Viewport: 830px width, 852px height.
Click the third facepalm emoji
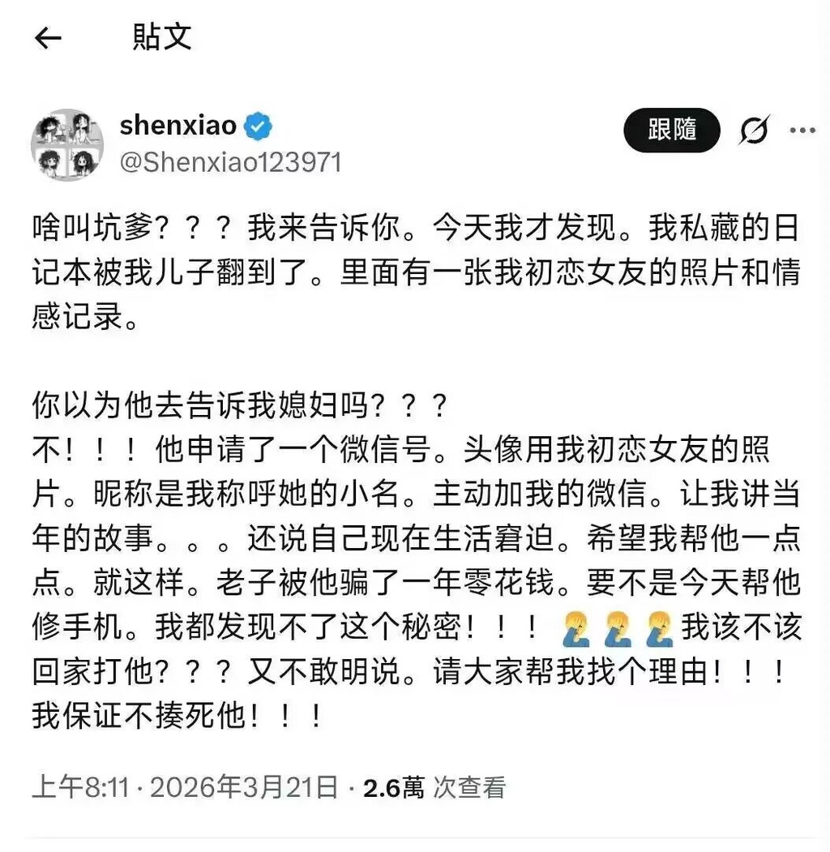(660, 629)
